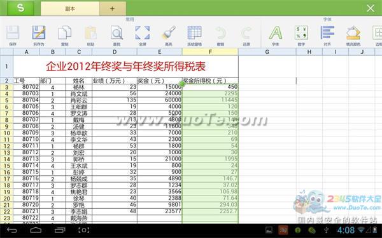This screenshot has width=382, height=238.
Task: Switch to Full screen (全屏) view
Action: (143, 35)
